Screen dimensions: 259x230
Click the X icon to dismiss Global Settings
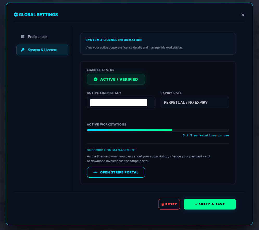(x=243, y=15)
